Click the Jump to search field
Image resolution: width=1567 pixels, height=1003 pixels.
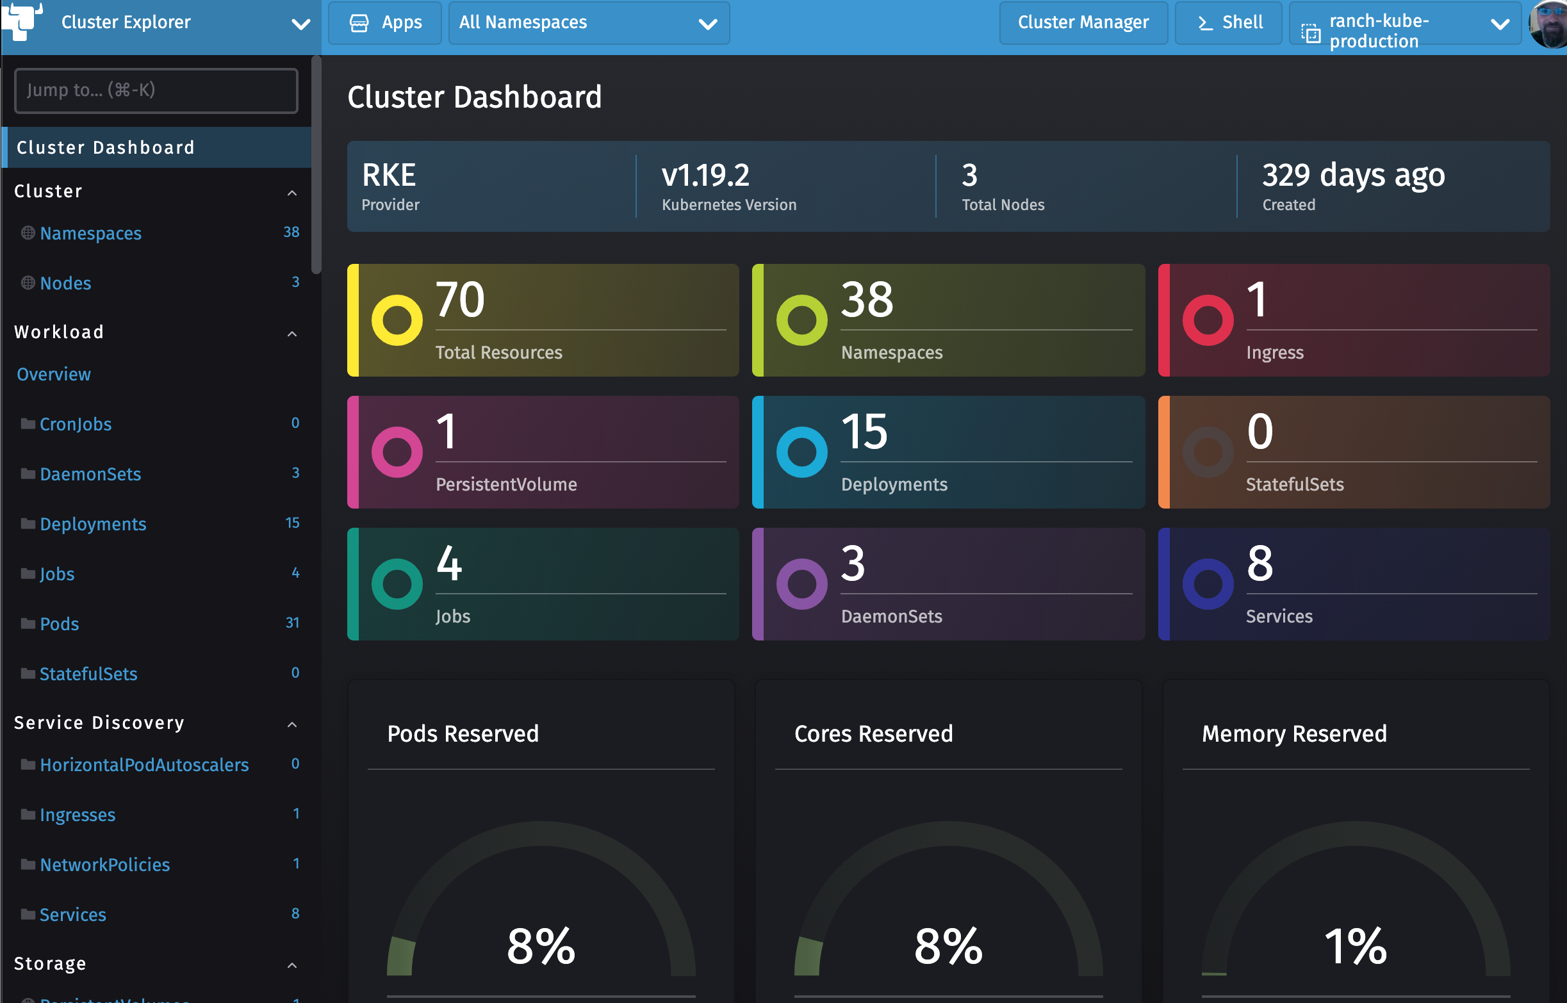pyautogui.click(x=156, y=90)
